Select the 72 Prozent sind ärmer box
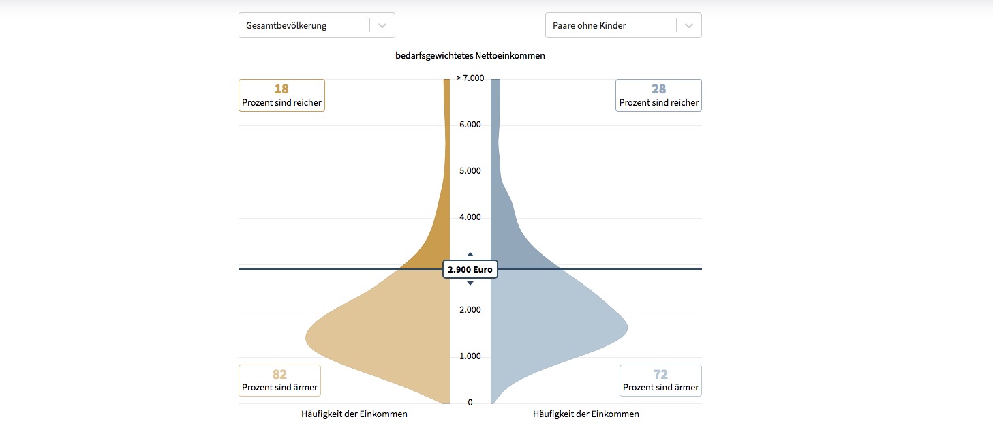 click(x=660, y=380)
